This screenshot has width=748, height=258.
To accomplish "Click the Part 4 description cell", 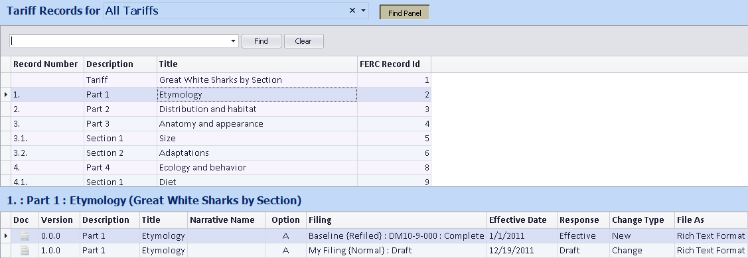I will tap(121, 167).
